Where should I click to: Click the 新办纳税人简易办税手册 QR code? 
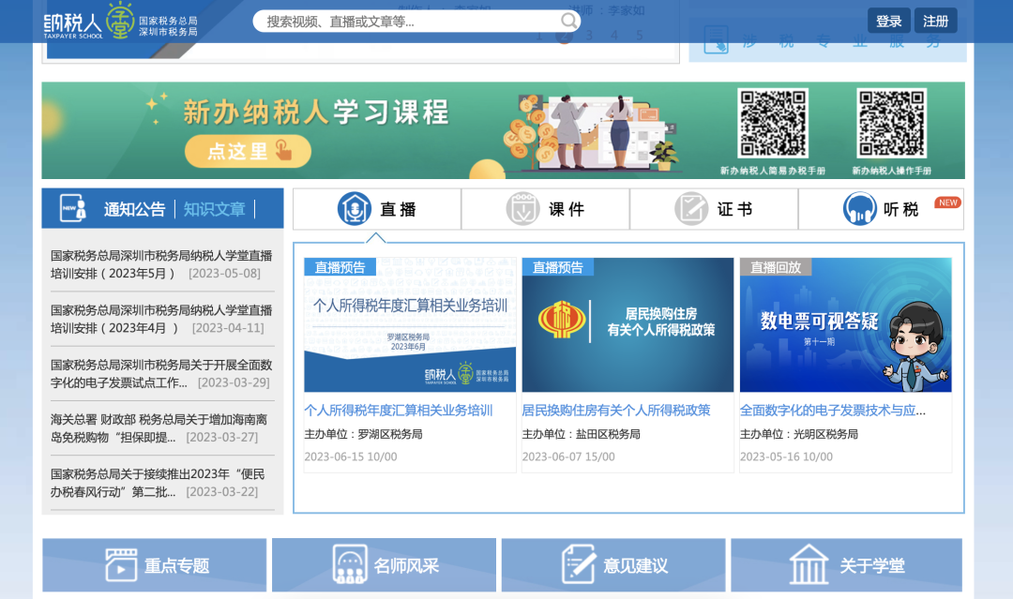tap(773, 124)
